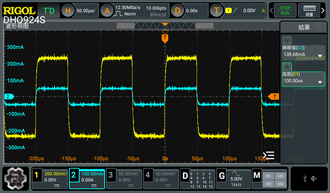The width and height of the screenshot is (330, 193).
Task: Click the 12.50MSa/s sample rate text
Action: tap(128, 8)
